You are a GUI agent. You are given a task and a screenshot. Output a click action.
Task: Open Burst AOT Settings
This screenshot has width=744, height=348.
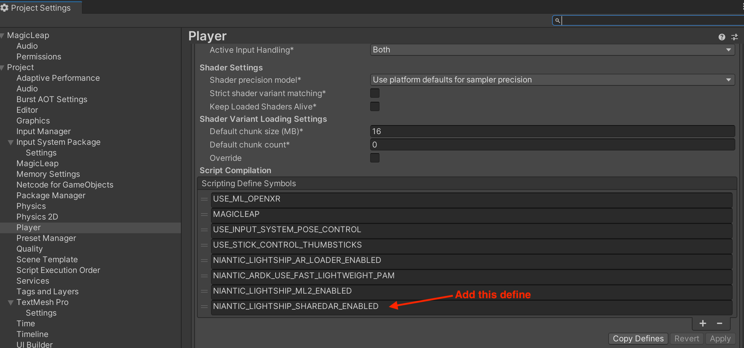[x=52, y=99]
